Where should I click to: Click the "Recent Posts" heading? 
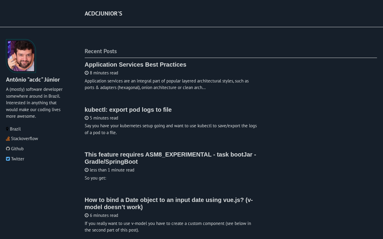point(101,51)
